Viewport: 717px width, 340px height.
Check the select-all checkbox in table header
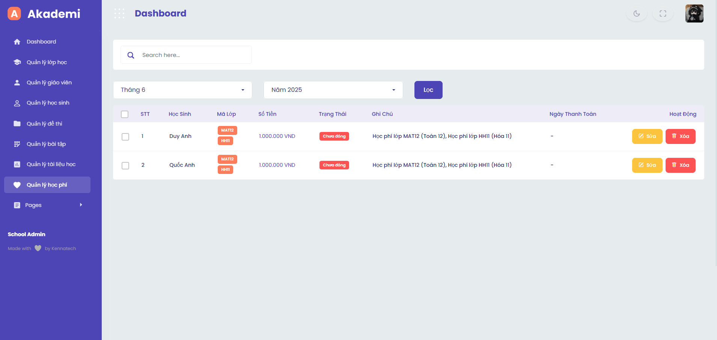tap(125, 114)
